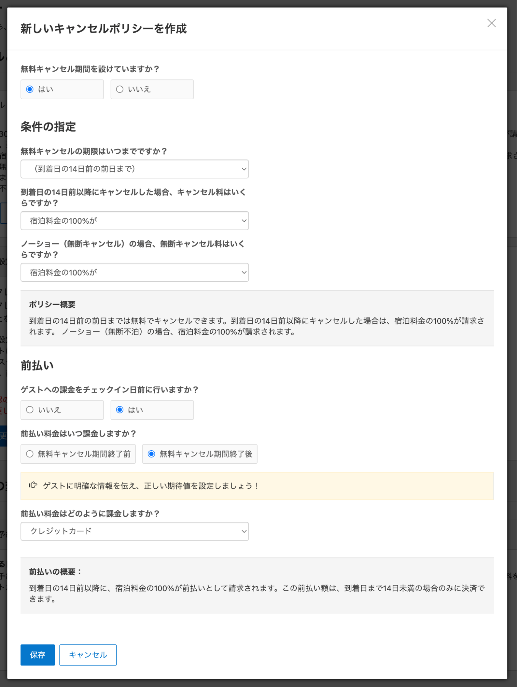Screen dimensions: 517x687
Task: Close the new cancellation policy dialog
Action: 491,23
